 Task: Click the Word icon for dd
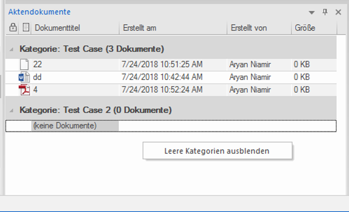pos(24,77)
